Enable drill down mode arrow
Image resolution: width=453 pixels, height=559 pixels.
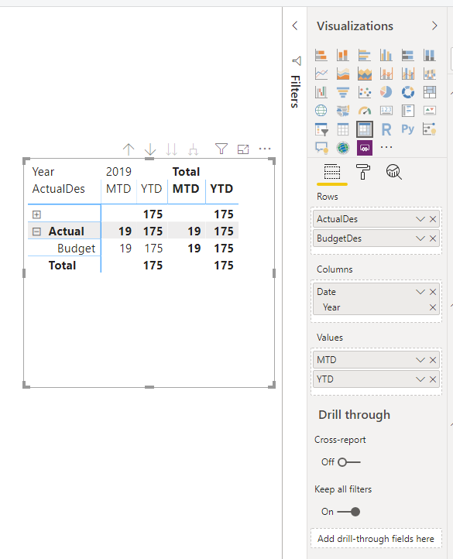(150, 149)
